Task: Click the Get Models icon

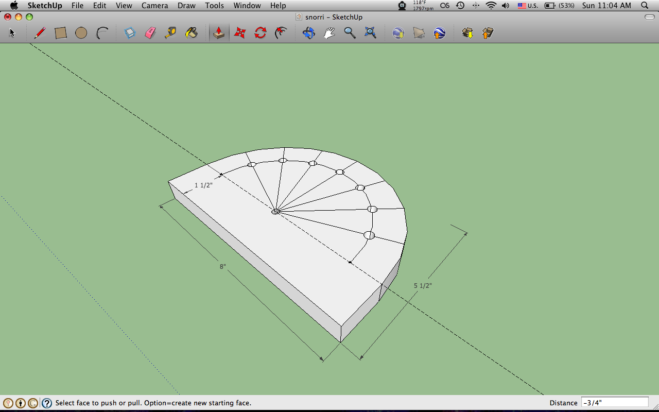Action: pyautogui.click(x=467, y=33)
